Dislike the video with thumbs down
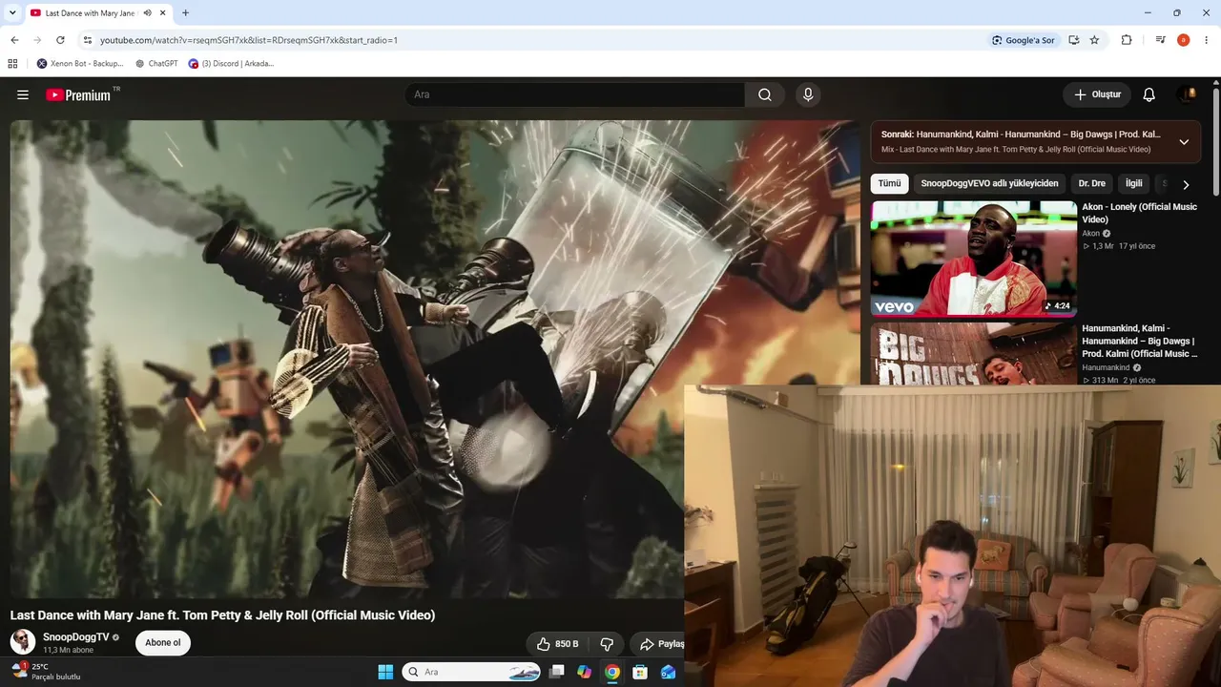Image resolution: width=1221 pixels, height=687 pixels. click(607, 644)
